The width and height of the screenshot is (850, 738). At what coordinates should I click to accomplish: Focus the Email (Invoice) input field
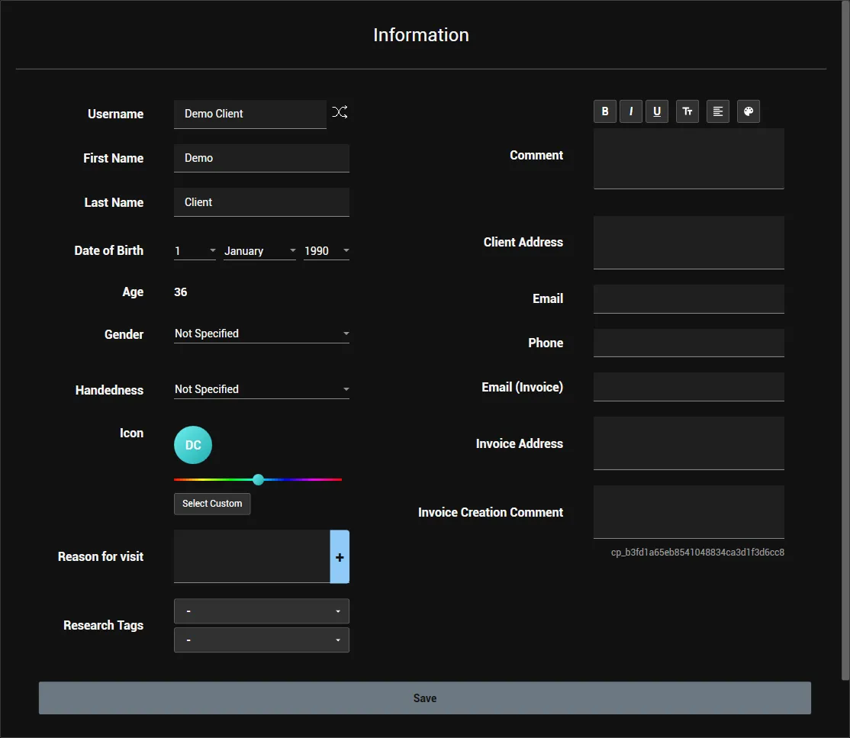tap(689, 387)
